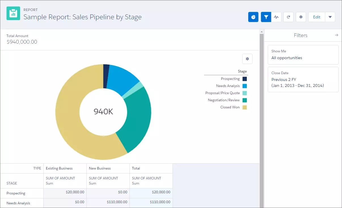
Task: Click the green report icon
Action: [x=13, y=13]
